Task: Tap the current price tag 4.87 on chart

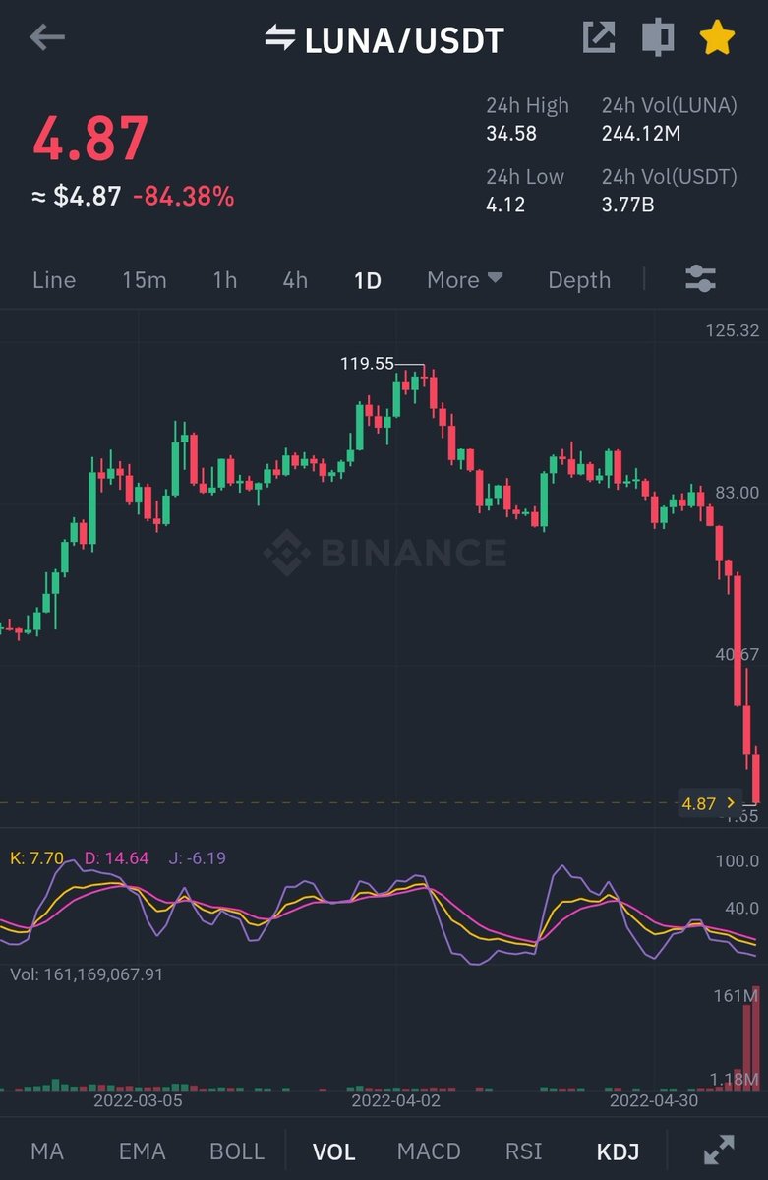Action: 709,803
